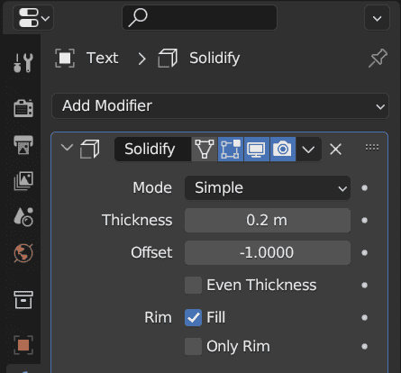This screenshot has height=373, width=401.
Task: Enable the Even Thickness checkbox
Action: click(193, 285)
